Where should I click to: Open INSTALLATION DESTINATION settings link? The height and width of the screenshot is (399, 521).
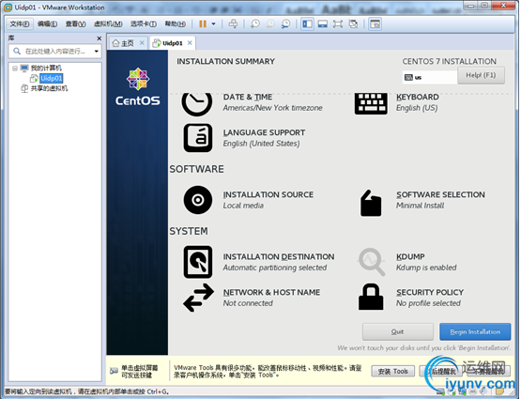click(x=279, y=257)
